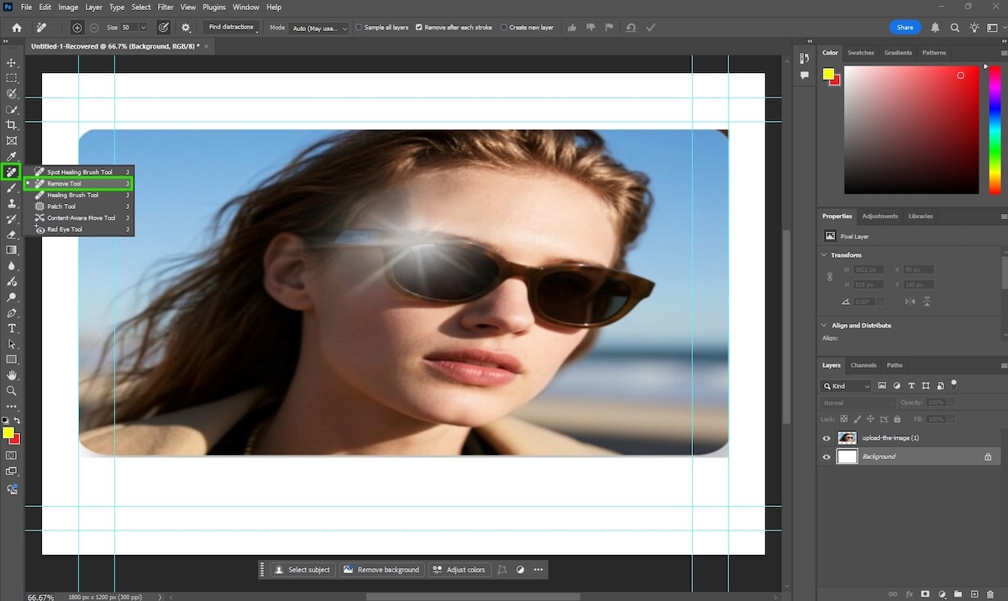This screenshot has width=1008, height=601.
Task: Create a new group folder icon
Action: 957,594
